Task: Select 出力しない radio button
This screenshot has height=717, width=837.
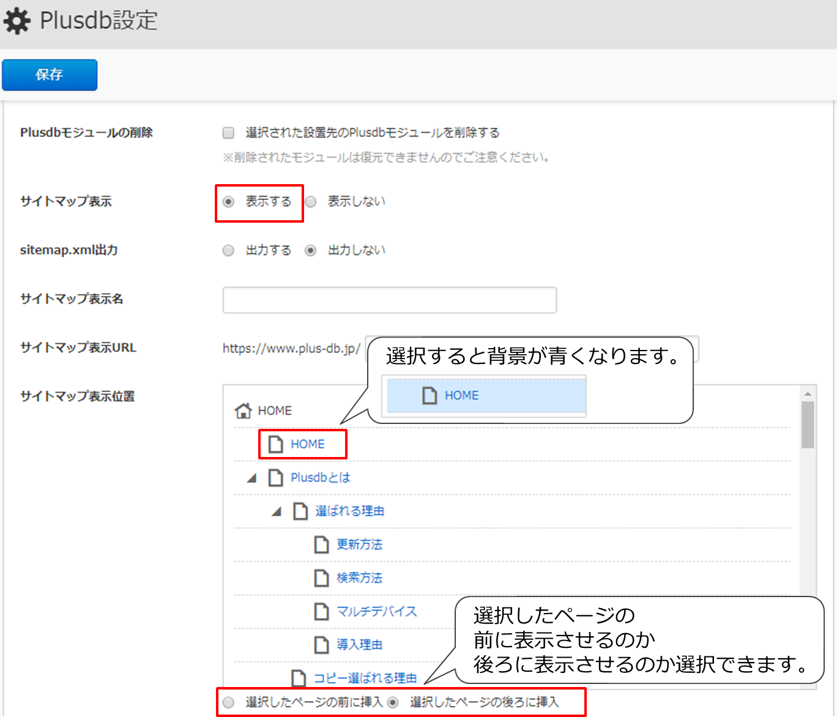Action: [x=311, y=250]
